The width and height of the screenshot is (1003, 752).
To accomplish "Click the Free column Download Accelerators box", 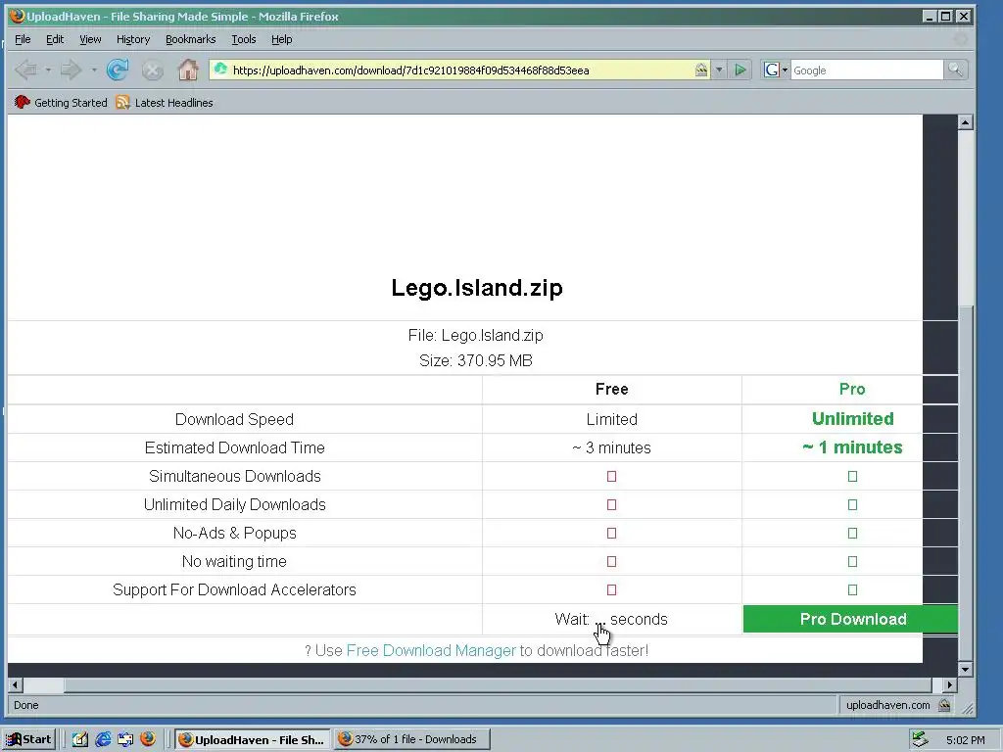I will (611, 589).
